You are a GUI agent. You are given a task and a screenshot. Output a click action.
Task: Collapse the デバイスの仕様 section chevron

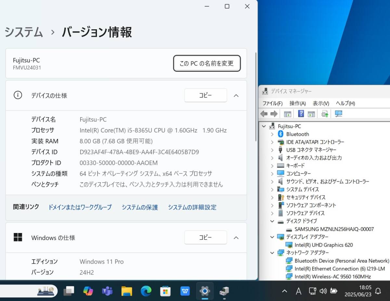coord(236,96)
